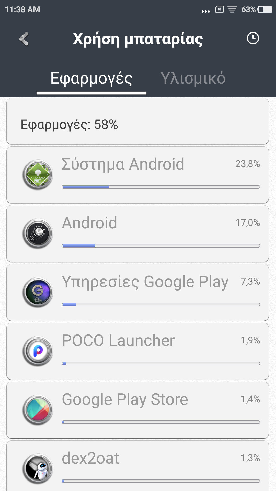Switch to the Υλισμικό tab
The width and height of the screenshot is (276, 491).
pos(193,79)
